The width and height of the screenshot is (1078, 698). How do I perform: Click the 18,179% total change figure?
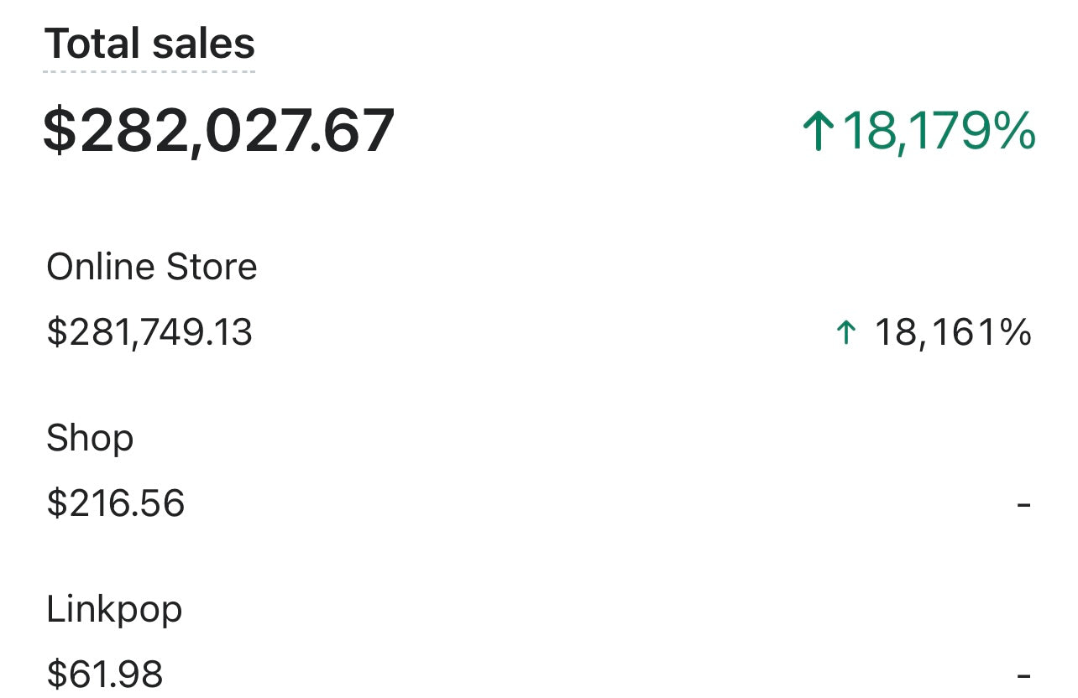pos(939,132)
